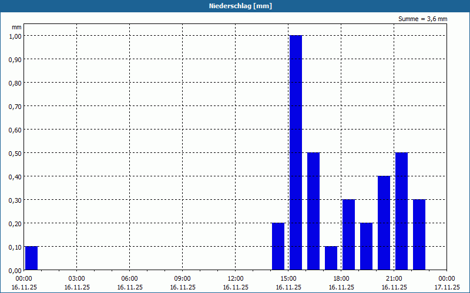Select the last bar, 0,30 after 21:00
470x293 pixels.
[x=419, y=235]
